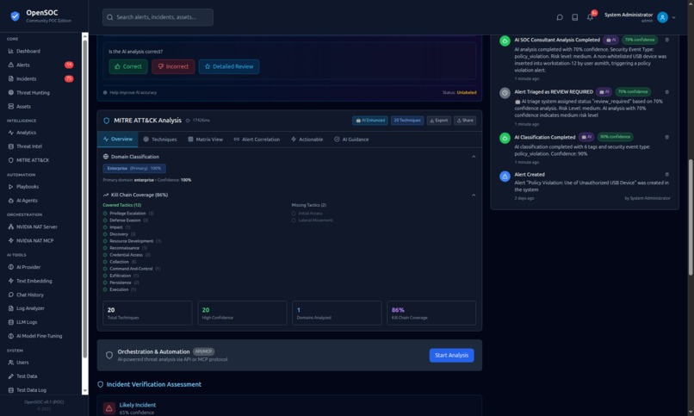The height and width of the screenshot is (416, 694).
Task: Mark the AI analysis as Incorrect
Action: point(173,66)
